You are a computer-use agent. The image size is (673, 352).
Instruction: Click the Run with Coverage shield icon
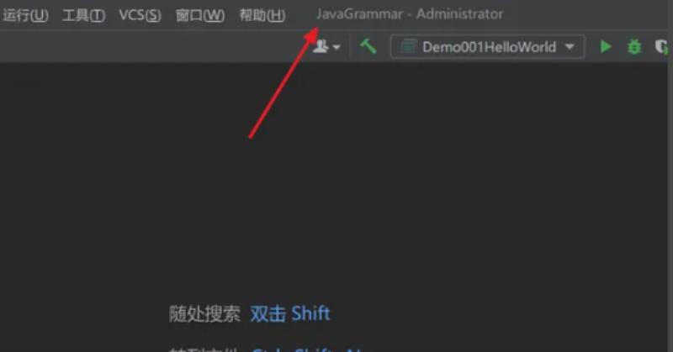pos(661,47)
